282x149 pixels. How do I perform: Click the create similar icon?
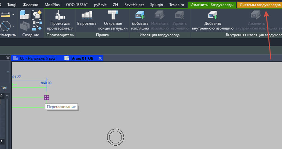pos(37,26)
